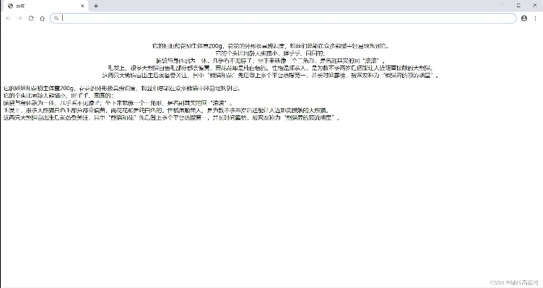Click the globe favicon on the tab
This screenshot has width=543, height=288.
[x=9, y=6]
